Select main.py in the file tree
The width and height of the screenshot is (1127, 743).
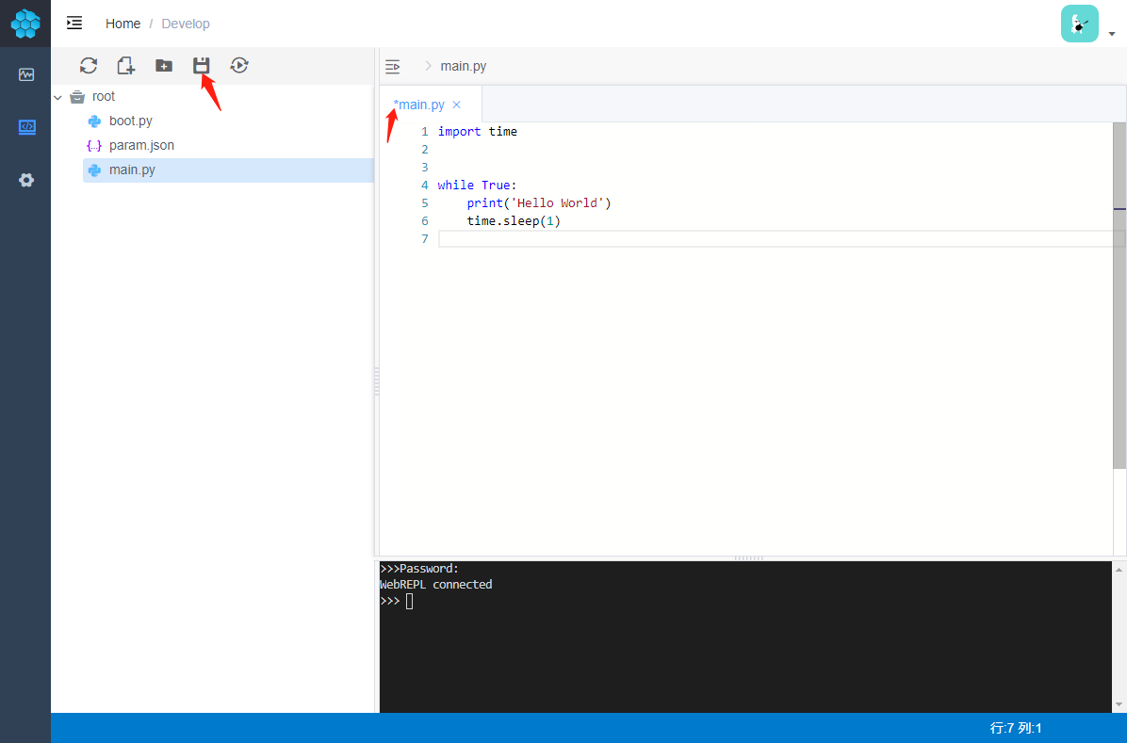coord(229,170)
